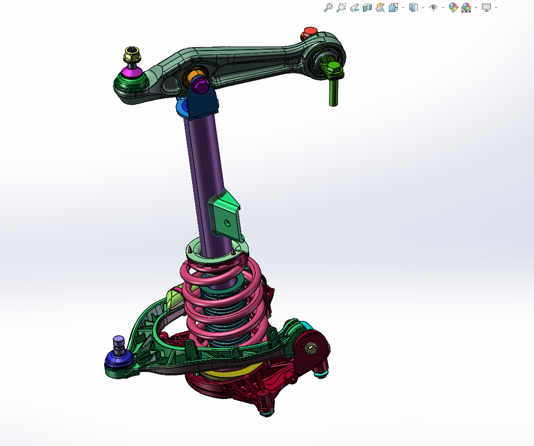
Task: Select the bright green bolt at arm end
Action: pyautogui.click(x=333, y=82)
